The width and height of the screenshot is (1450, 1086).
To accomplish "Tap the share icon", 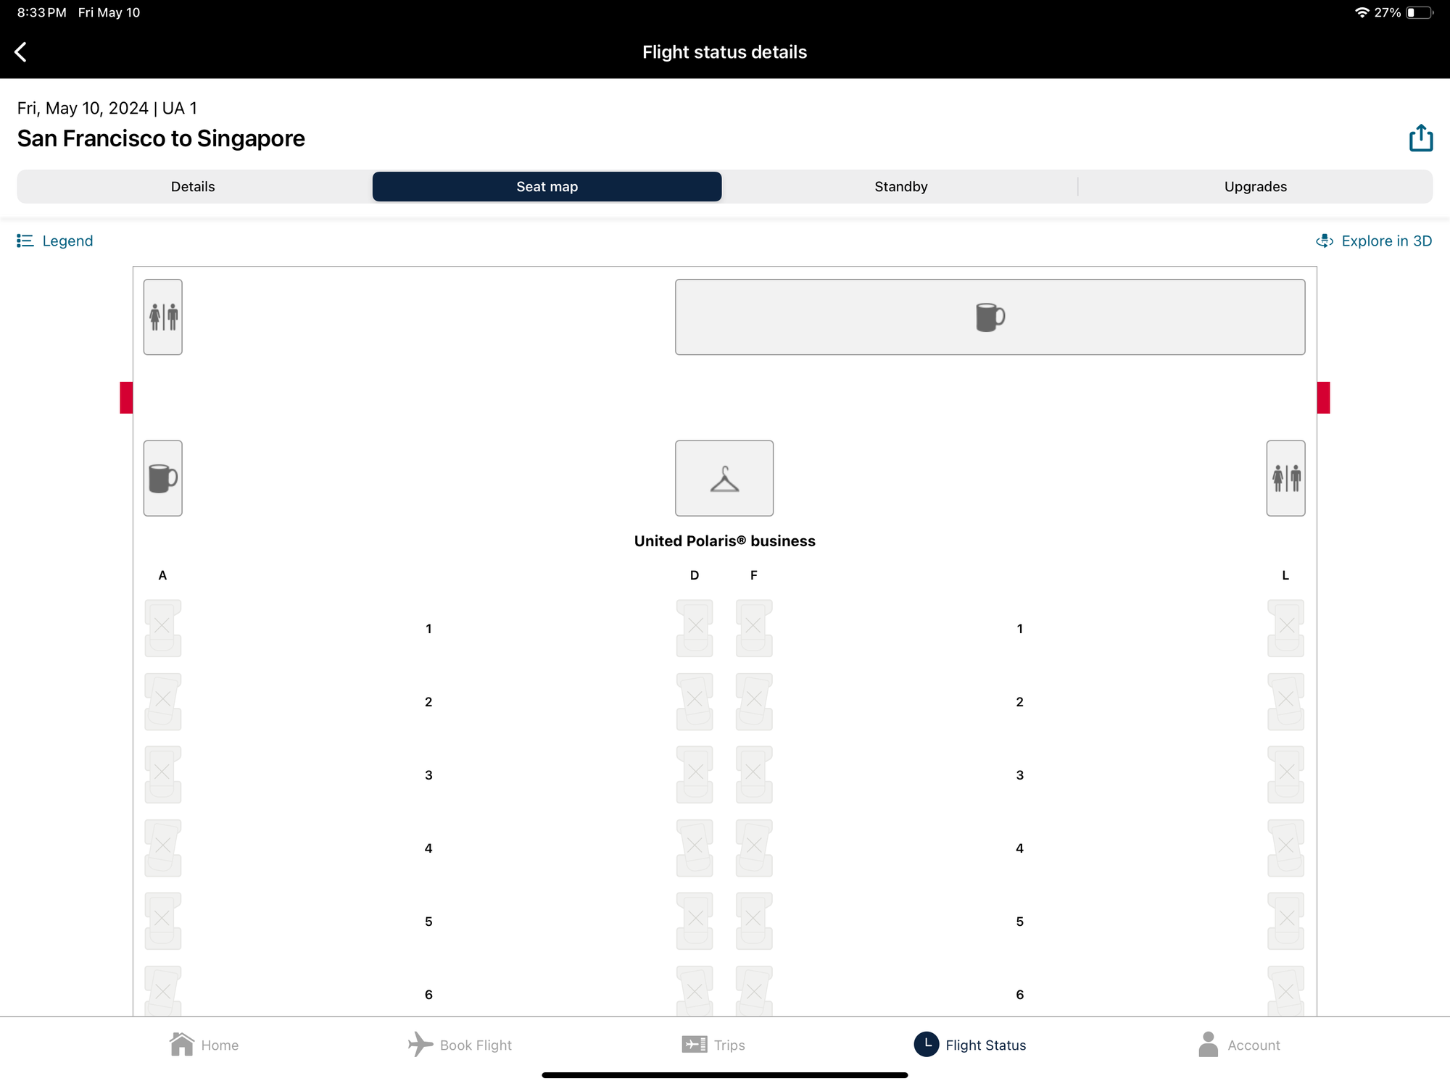I will (1420, 138).
